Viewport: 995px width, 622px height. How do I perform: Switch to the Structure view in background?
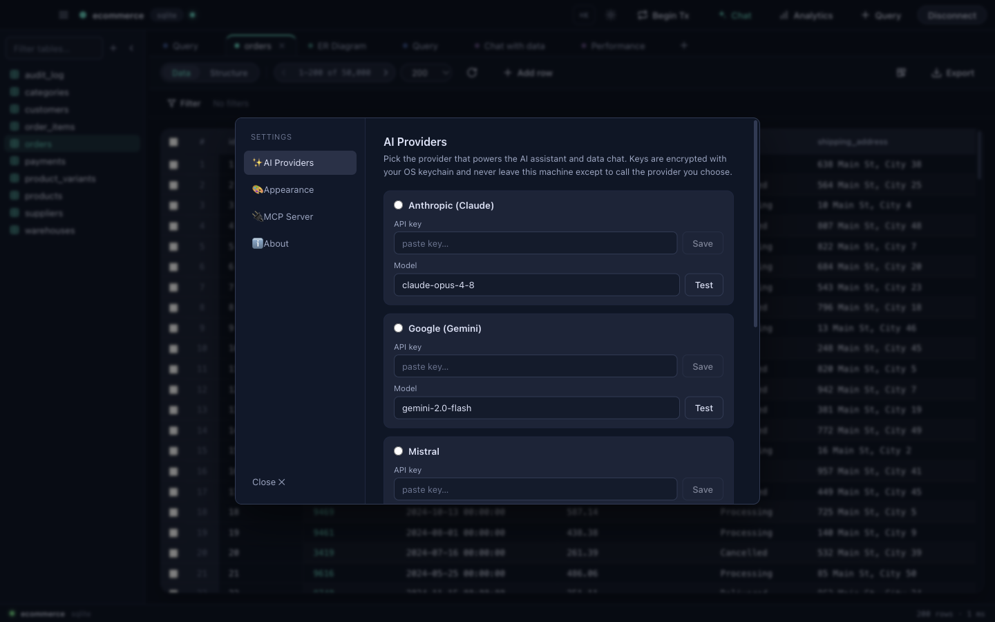click(x=229, y=73)
